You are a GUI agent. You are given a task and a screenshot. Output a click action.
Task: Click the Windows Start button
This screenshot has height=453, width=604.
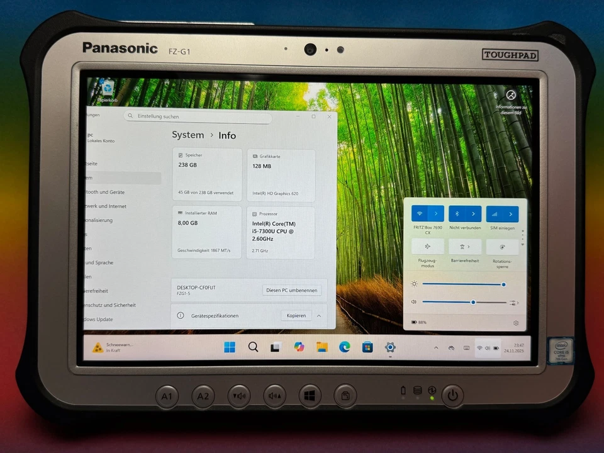pyautogui.click(x=229, y=347)
